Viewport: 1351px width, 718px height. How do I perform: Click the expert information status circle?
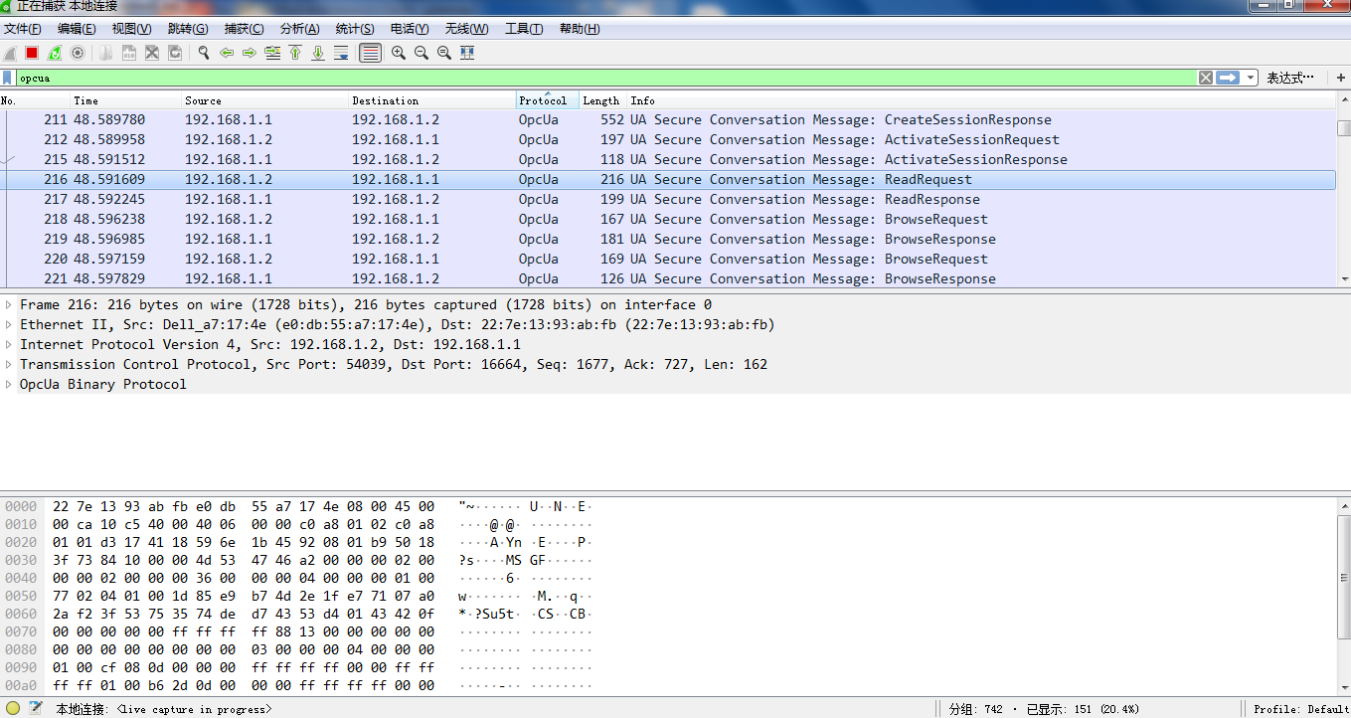[x=13, y=708]
